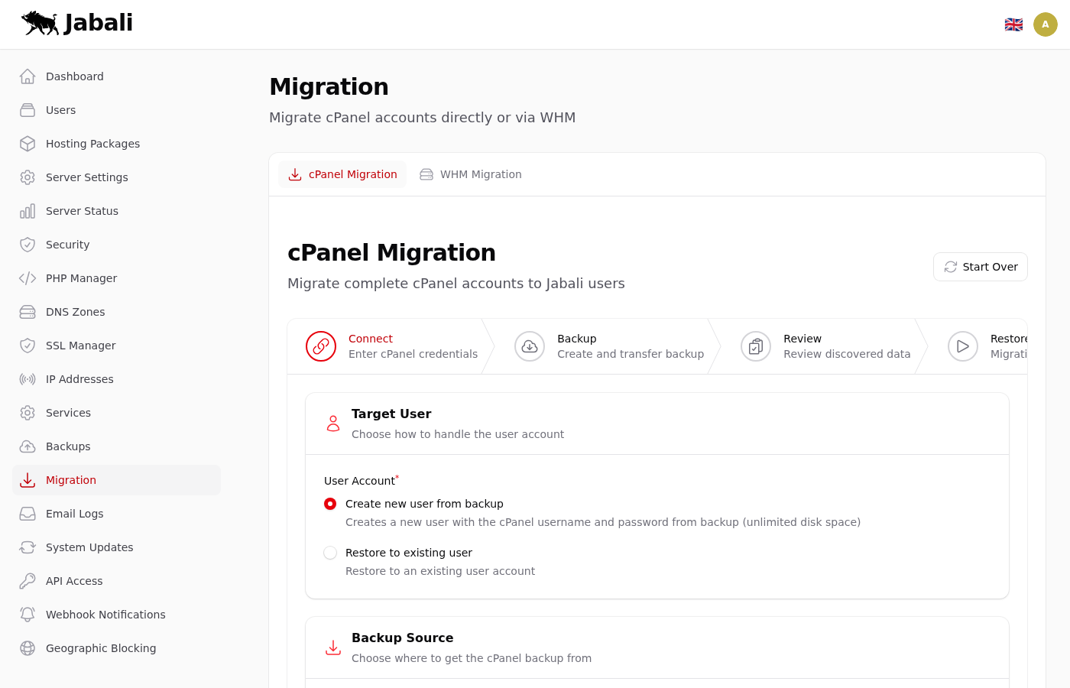1070x688 pixels.
Task: Open the Server Status page
Action: [x=82, y=211]
